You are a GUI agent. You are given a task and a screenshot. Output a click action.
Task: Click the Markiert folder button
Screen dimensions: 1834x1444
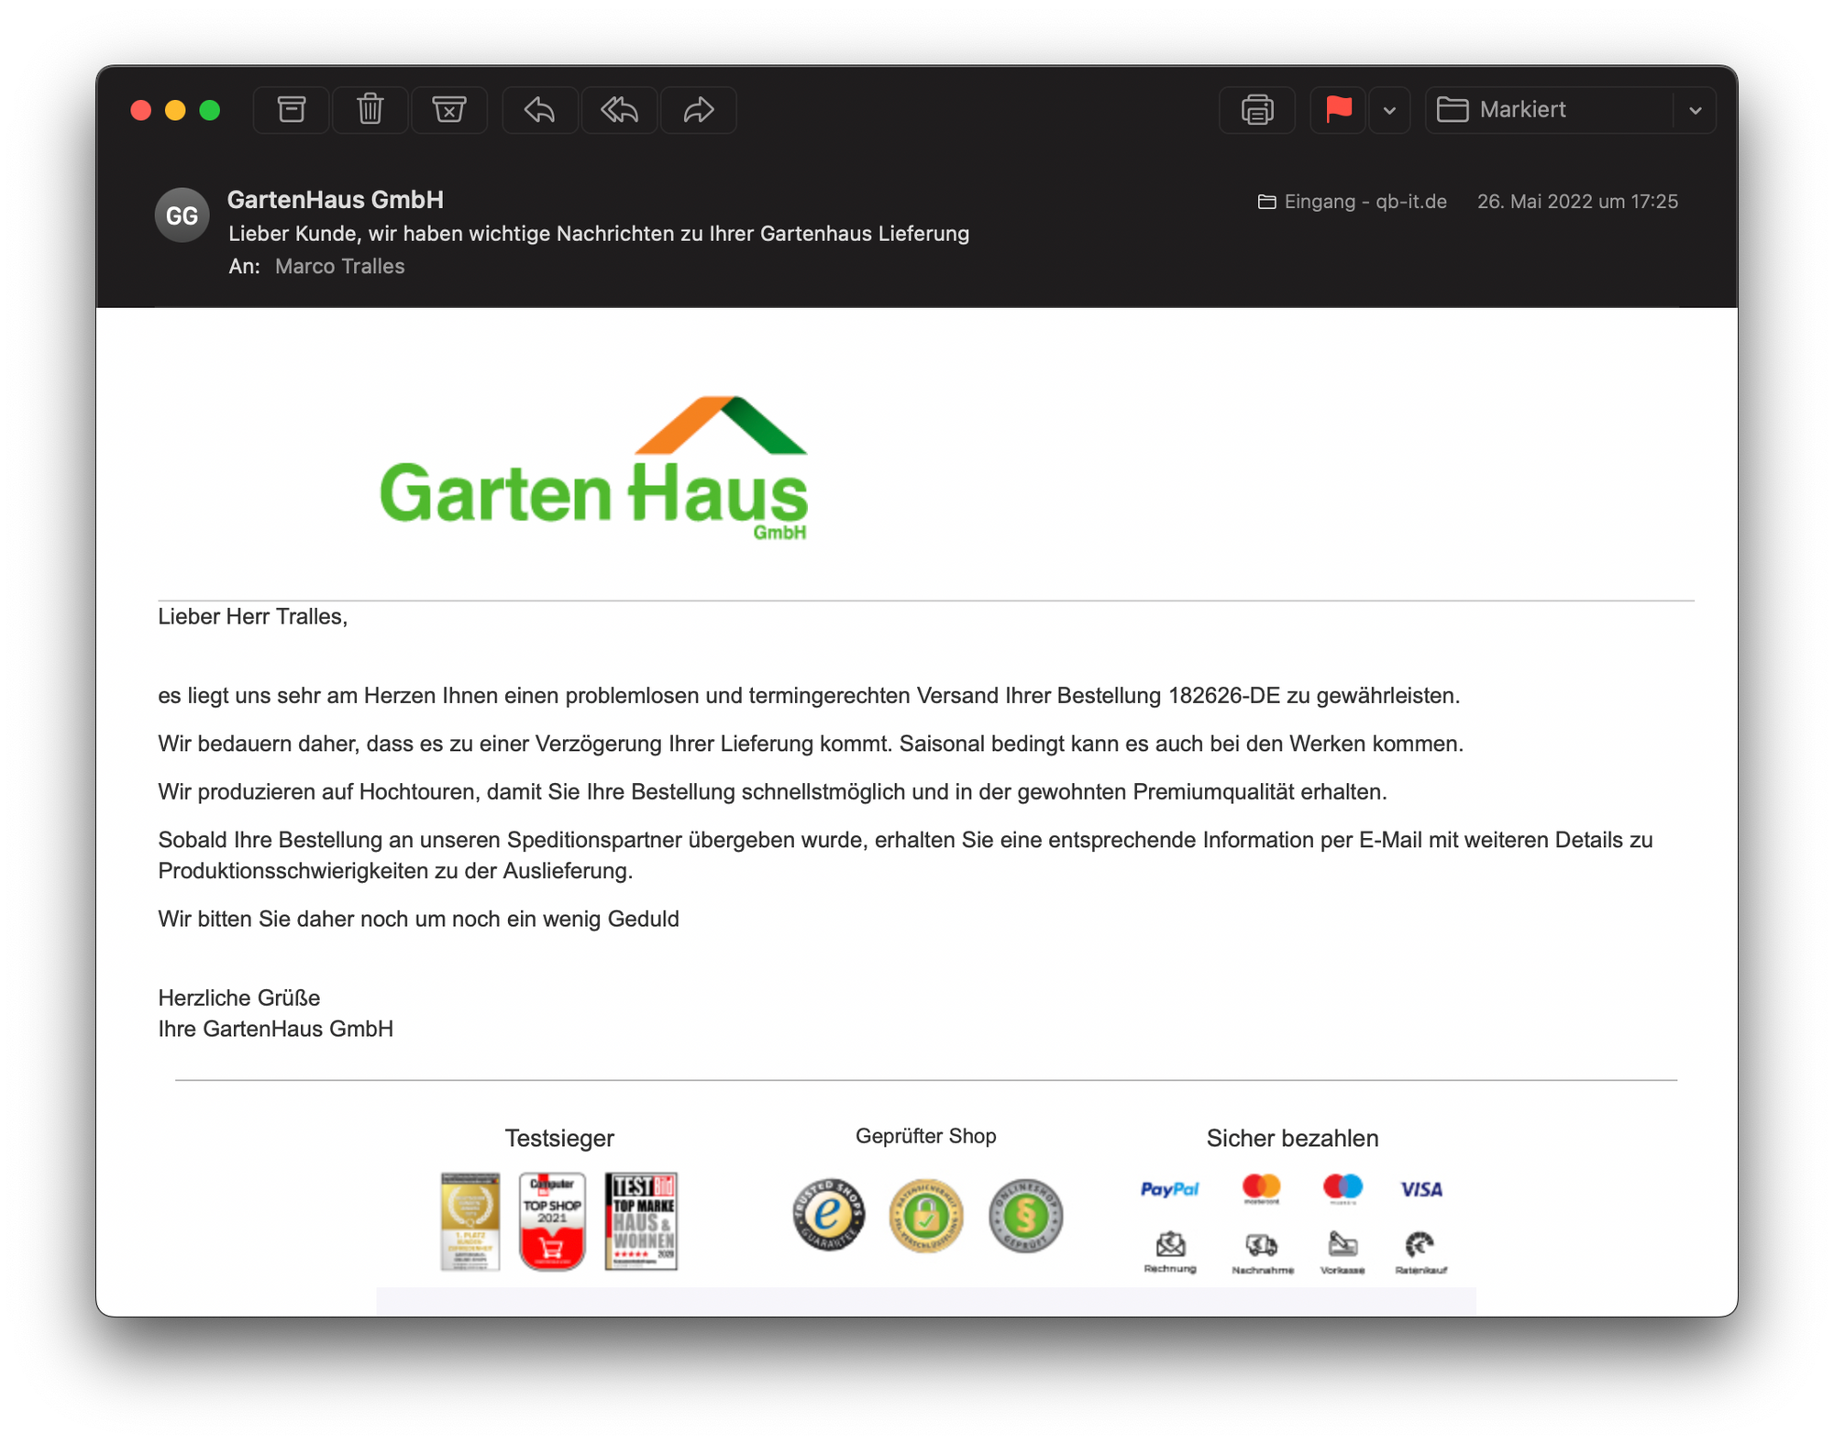coord(1550,110)
